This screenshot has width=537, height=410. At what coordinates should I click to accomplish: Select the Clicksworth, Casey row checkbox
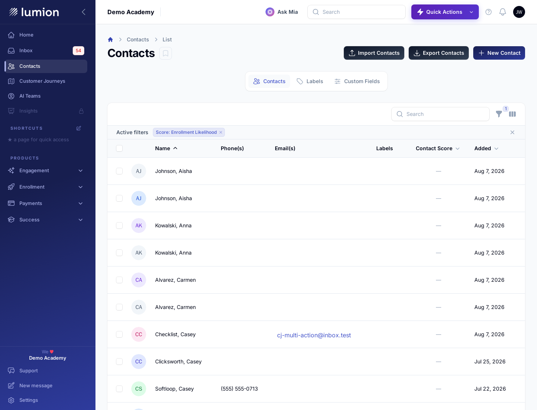(x=119, y=362)
